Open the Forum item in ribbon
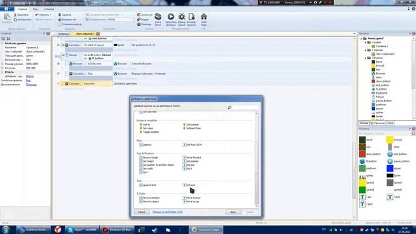The width and height of the screenshot is (416, 234). 143,19
